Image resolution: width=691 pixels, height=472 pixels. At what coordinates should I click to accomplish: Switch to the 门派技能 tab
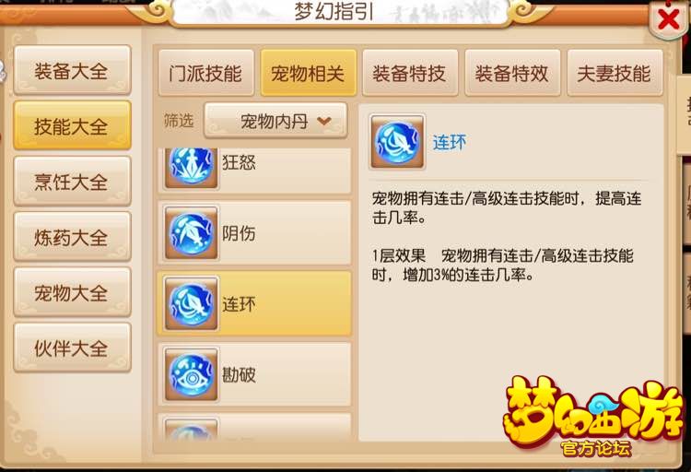205,73
